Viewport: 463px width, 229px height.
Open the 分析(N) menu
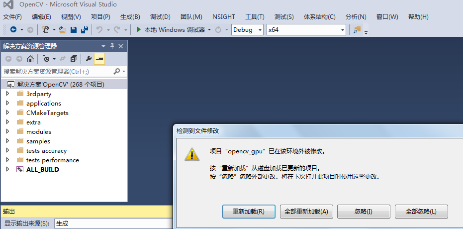(356, 17)
